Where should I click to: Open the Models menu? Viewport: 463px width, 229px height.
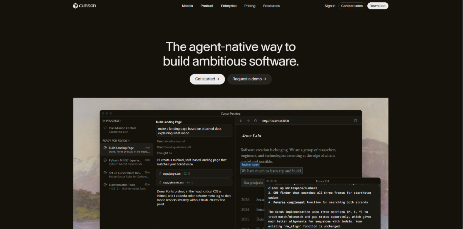tap(187, 6)
